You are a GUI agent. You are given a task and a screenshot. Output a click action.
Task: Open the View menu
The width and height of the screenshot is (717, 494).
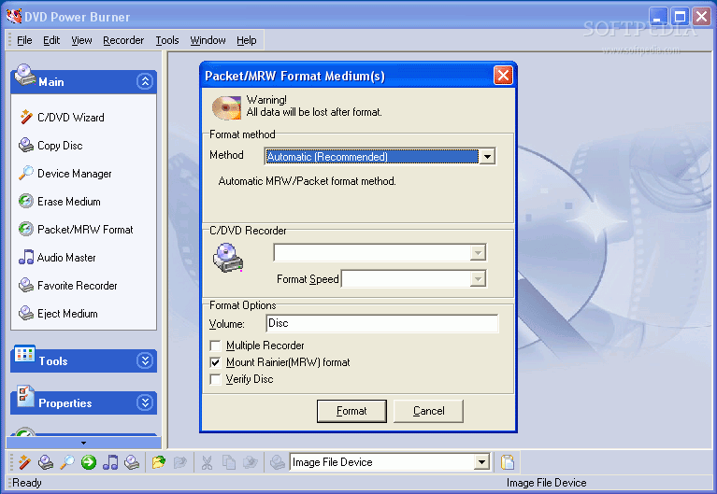(x=81, y=40)
